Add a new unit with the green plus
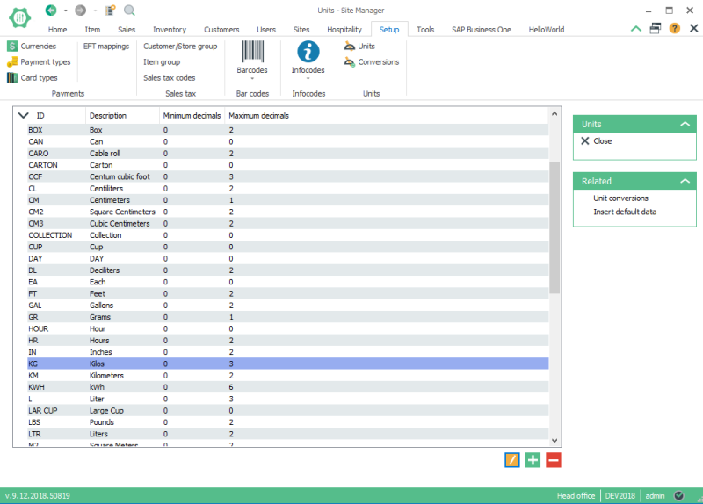 533,460
